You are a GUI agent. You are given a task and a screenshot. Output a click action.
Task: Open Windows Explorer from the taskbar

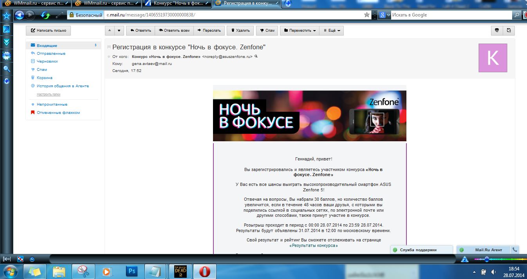[x=59, y=271]
